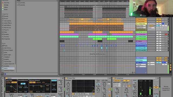Select the Green collection

(6, 9)
